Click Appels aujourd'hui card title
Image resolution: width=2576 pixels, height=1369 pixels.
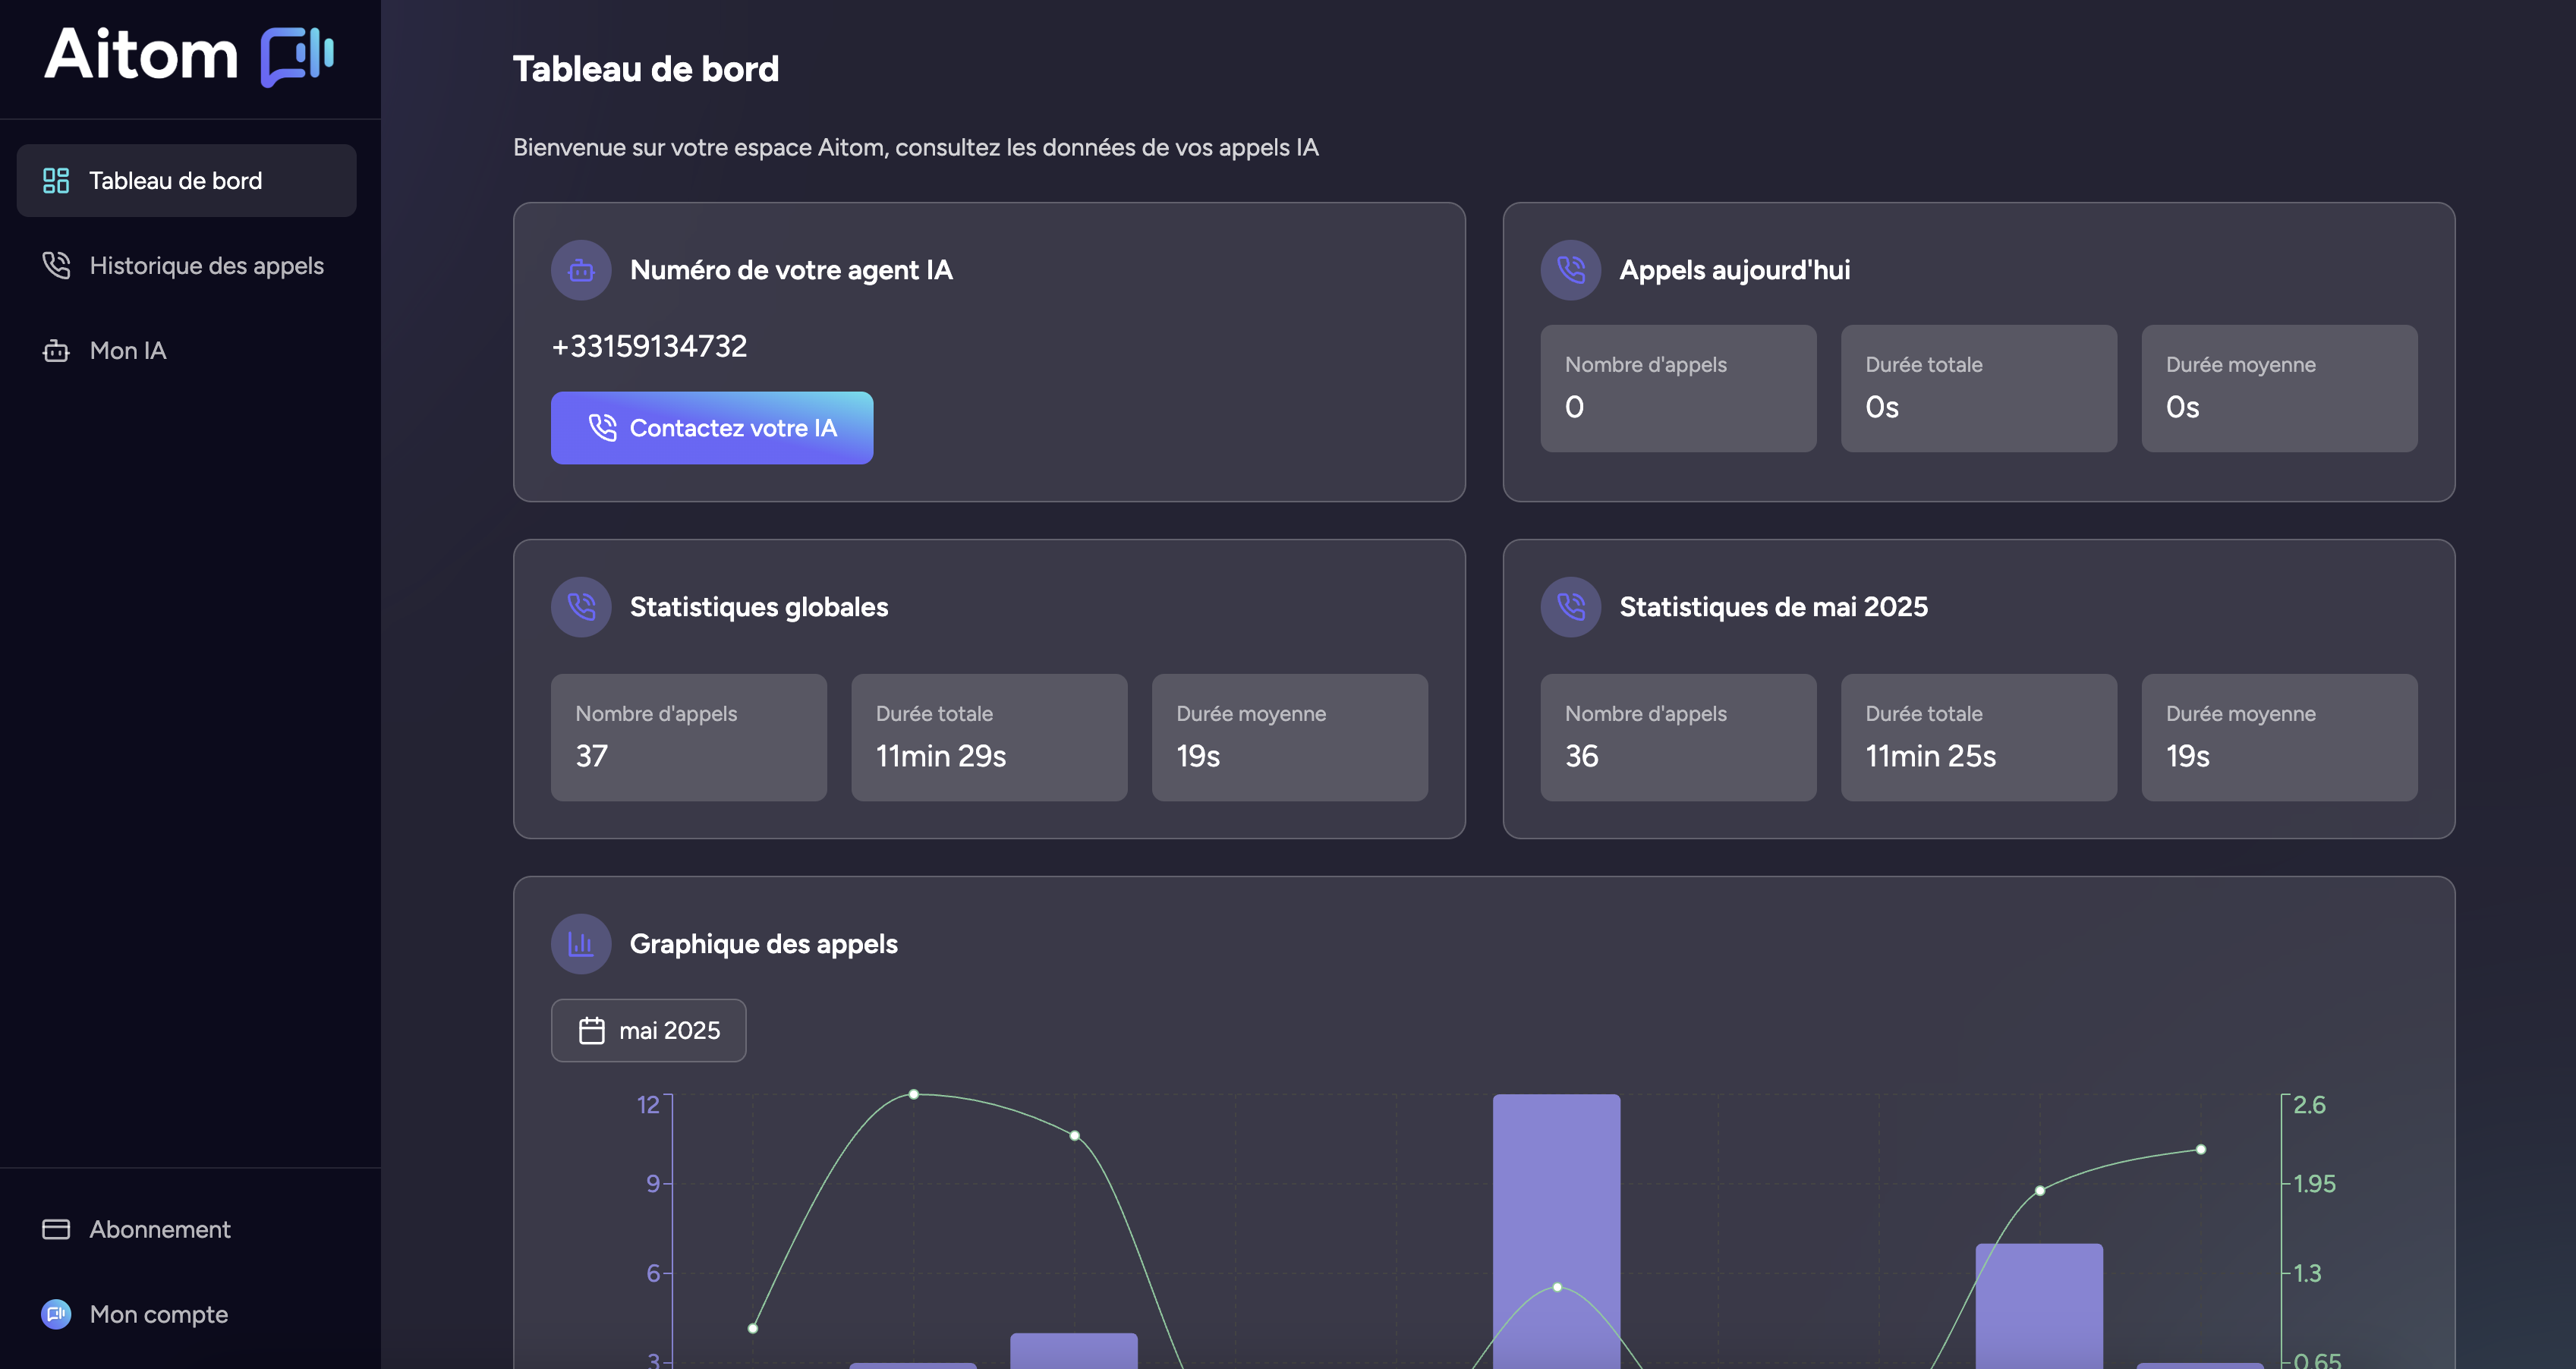tap(1735, 270)
